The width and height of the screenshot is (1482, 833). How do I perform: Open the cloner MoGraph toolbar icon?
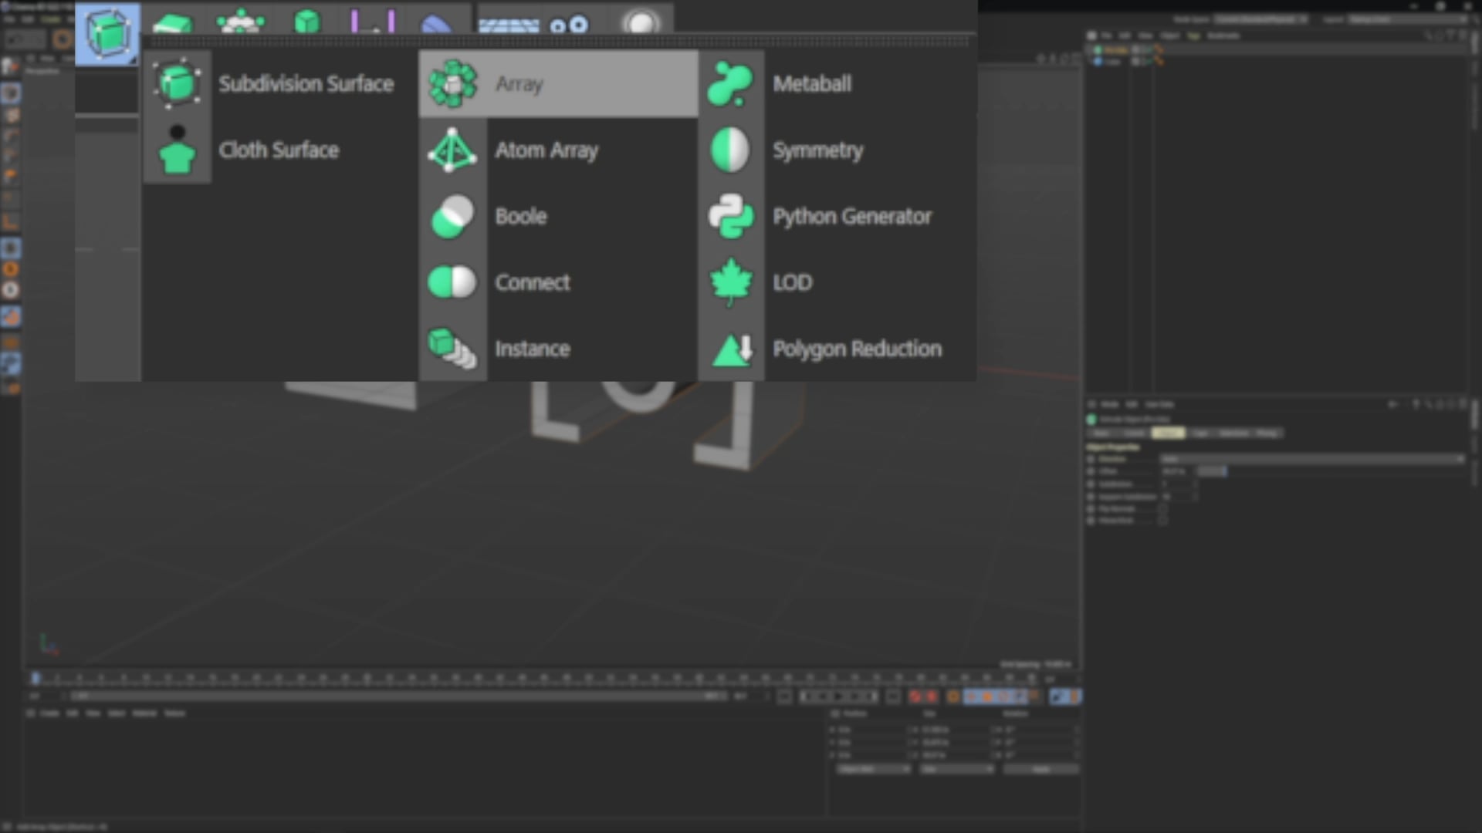[241, 21]
